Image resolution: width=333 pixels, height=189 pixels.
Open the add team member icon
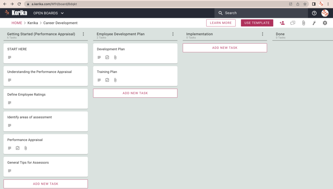282,23
